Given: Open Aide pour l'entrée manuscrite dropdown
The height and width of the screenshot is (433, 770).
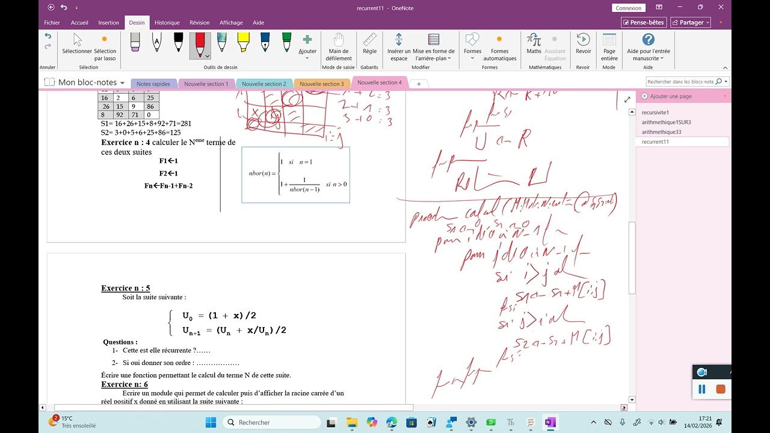Looking at the screenshot, I should [648, 47].
